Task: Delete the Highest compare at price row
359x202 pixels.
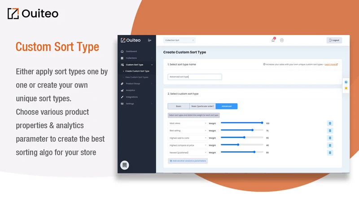Action: (x=330, y=145)
